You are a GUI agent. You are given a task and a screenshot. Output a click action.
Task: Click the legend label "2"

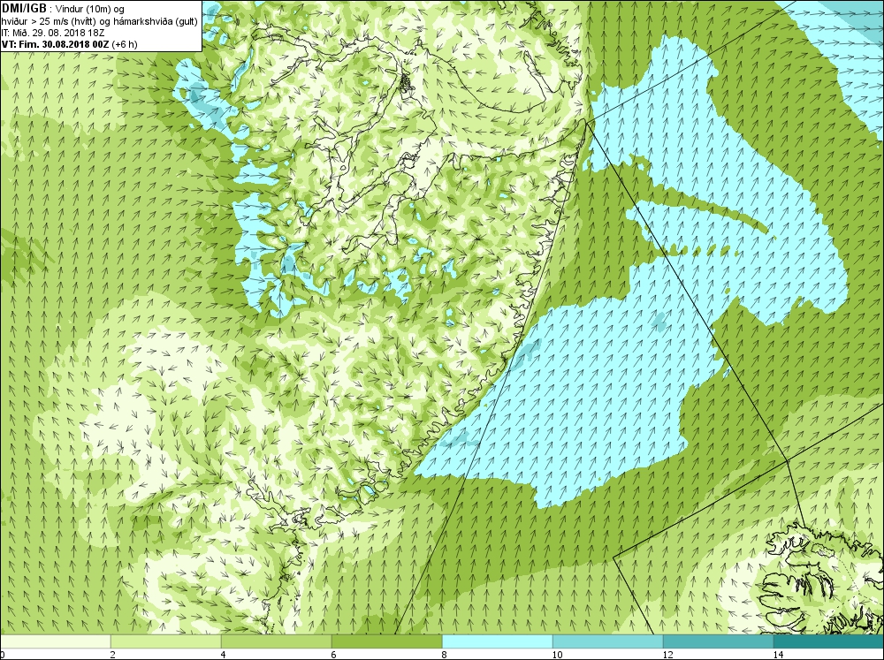(x=113, y=655)
